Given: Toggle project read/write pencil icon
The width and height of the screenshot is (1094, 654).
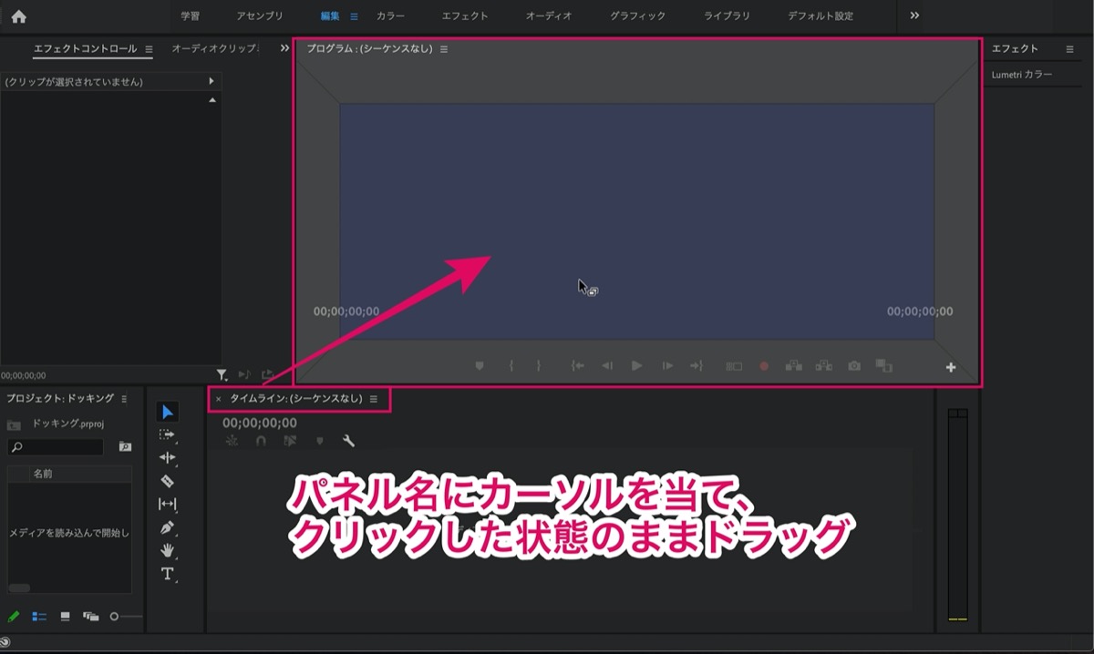Looking at the screenshot, I should pyautogui.click(x=13, y=616).
